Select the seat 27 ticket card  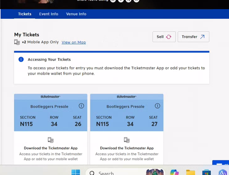[127, 129]
